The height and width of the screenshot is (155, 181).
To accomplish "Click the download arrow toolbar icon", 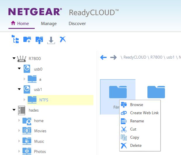I will tap(51, 40).
